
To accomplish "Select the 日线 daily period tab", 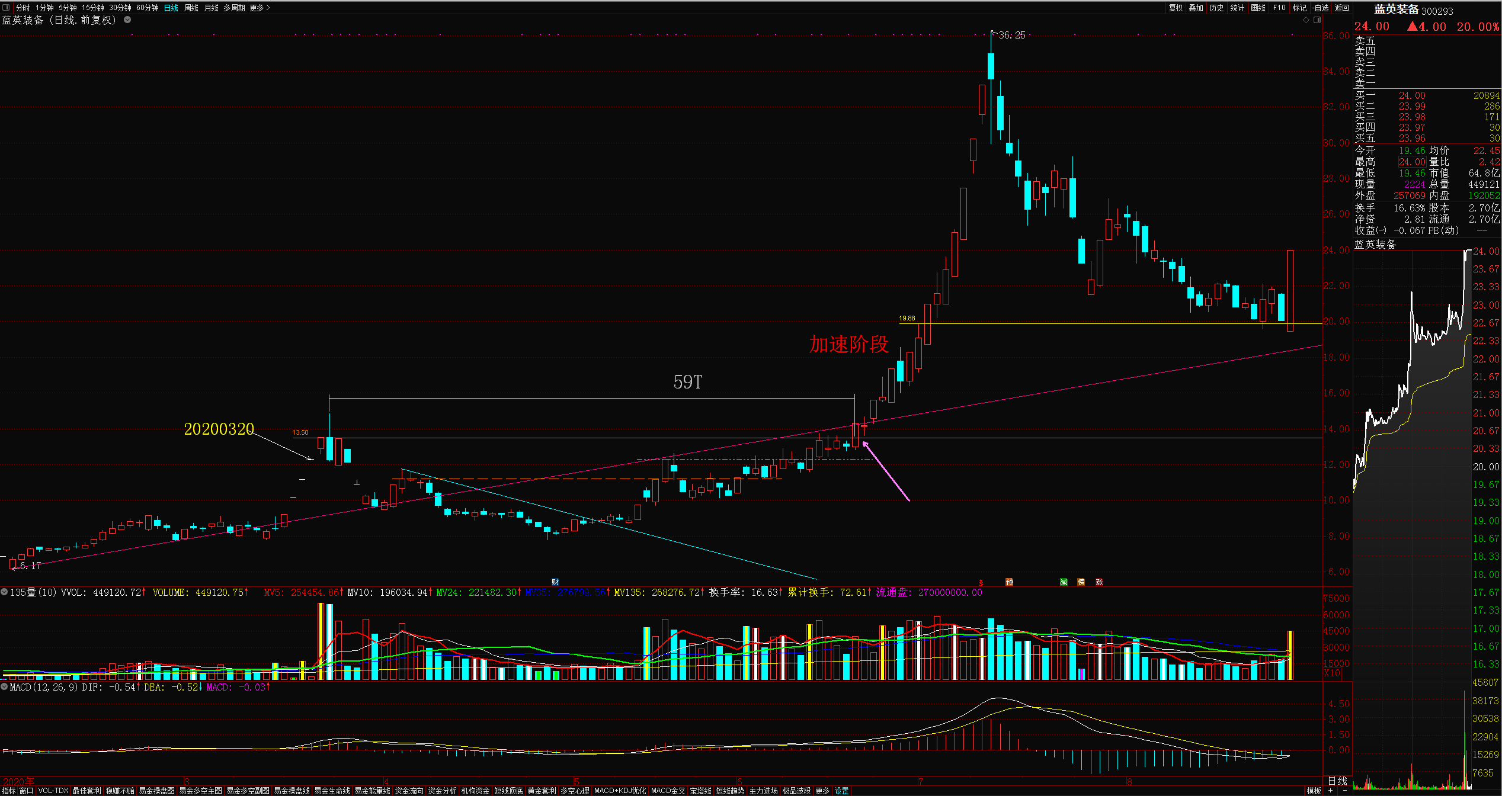I will click(x=171, y=8).
